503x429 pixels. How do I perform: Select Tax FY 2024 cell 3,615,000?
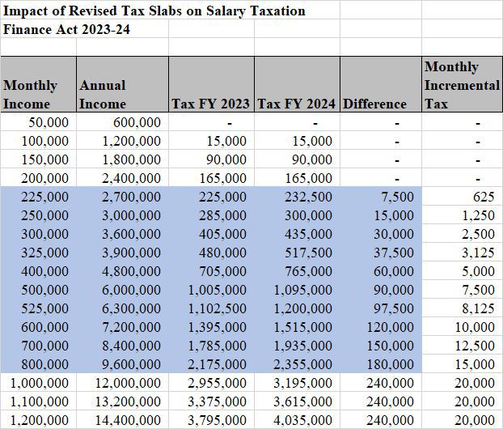pyautogui.click(x=297, y=401)
